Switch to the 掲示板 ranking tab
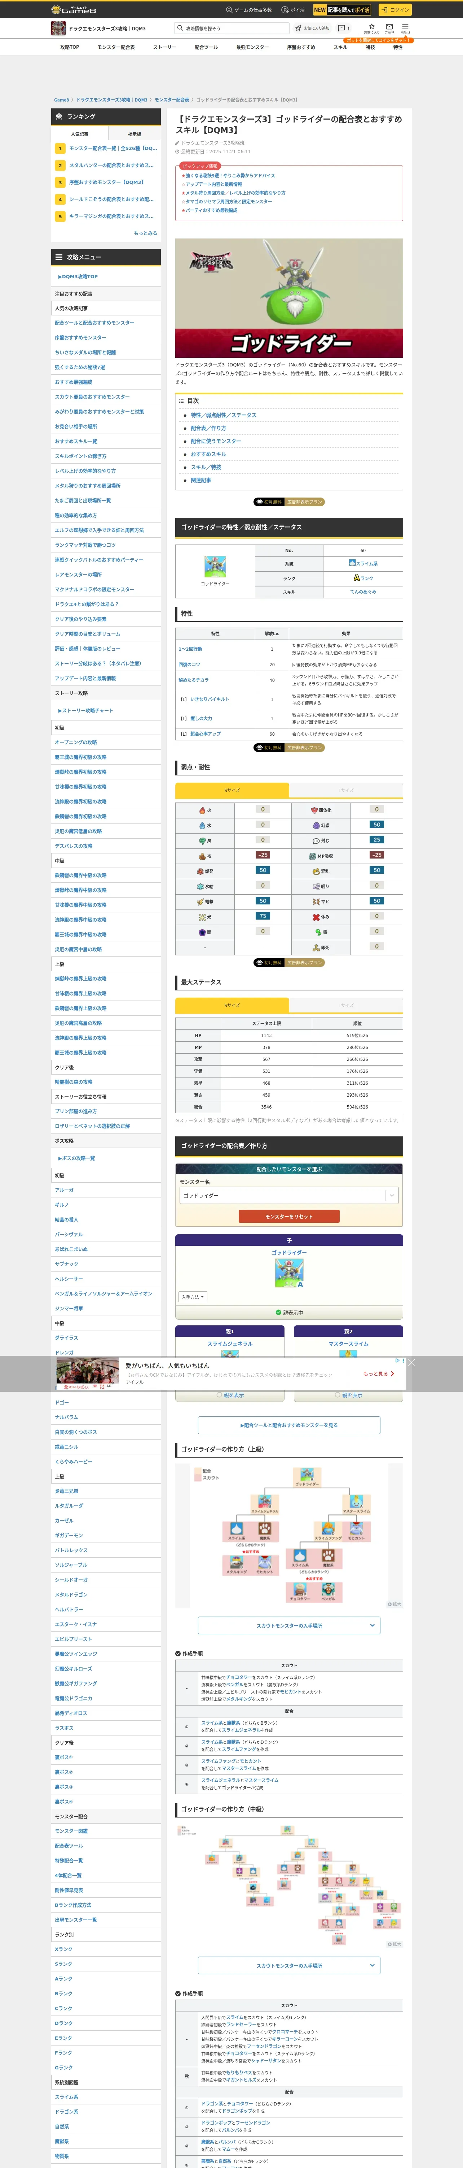This screenshot has width=463, height=2168. [x=135, y=134]
